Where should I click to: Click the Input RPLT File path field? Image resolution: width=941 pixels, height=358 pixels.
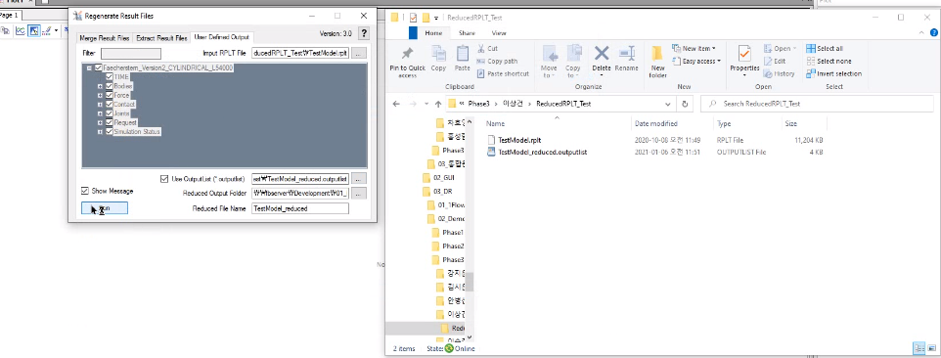(300, 54)
